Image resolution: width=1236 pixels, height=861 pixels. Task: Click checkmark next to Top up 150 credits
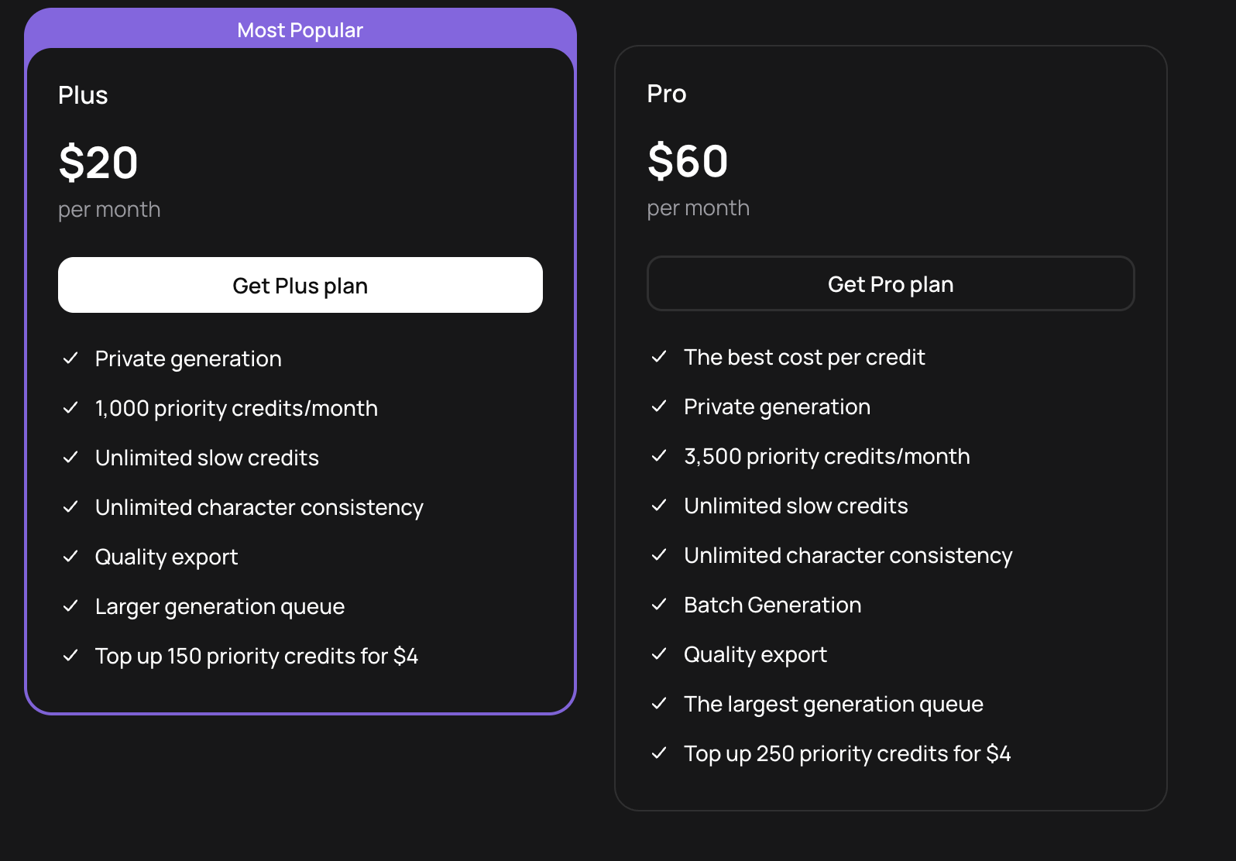(70, 655)
